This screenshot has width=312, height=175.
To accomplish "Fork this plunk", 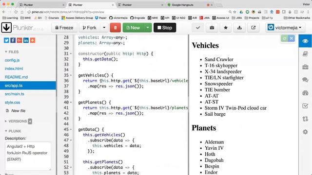I will pyautogui.click(x=89, y=28).
